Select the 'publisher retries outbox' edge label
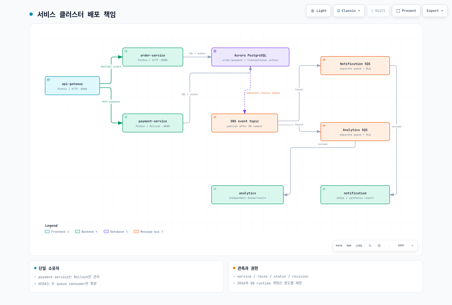Viewport: 452px width, 305px height. click(263, 93)
